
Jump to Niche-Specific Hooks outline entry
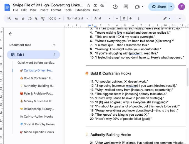(37, 132)
